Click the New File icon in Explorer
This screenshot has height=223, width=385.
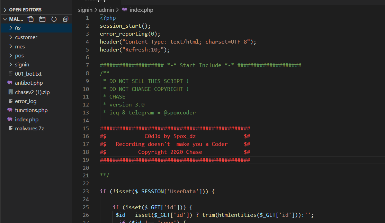[x=30, y=19]
